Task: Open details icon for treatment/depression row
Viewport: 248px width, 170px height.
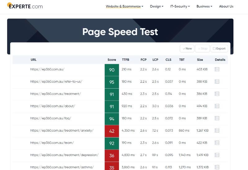Action: [217, 155]
